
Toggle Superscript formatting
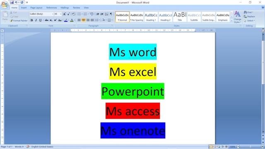[55, 20]
